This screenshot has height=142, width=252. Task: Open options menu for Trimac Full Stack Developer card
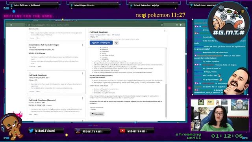(82, 73)
